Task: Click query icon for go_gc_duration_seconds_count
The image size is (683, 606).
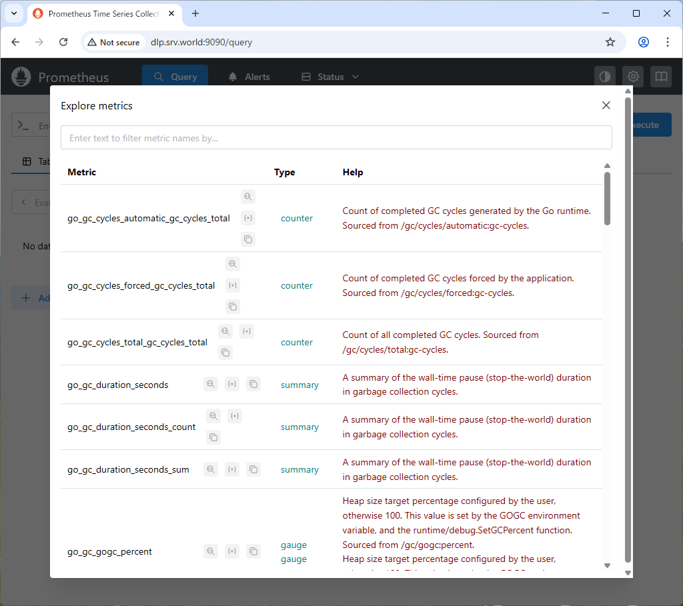Action: click(213, 416)
